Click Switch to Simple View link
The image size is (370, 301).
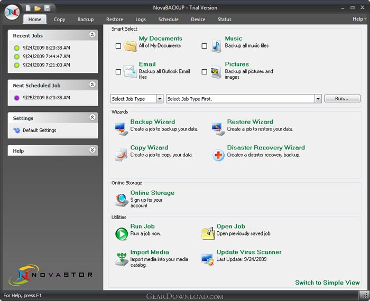pos(327,283)
